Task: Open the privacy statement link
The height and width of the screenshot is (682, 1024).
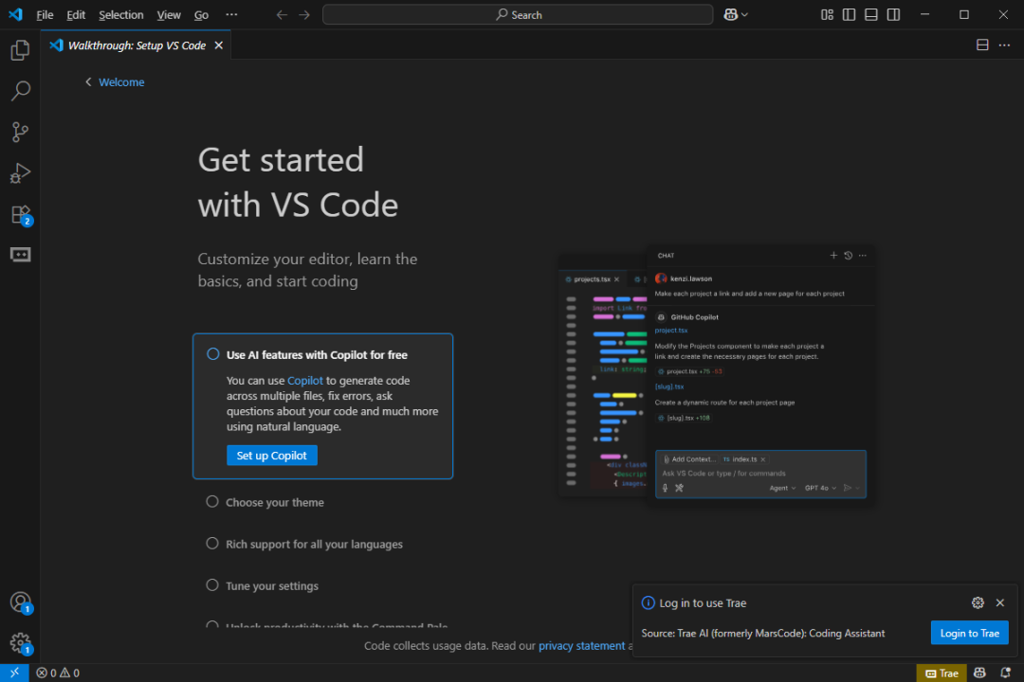Action: point(581,645)
